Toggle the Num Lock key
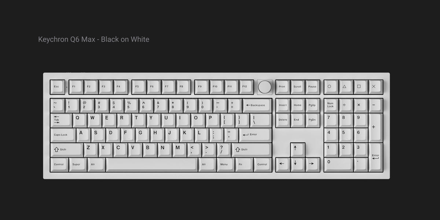440x220 pixels. tap(331, 105)
